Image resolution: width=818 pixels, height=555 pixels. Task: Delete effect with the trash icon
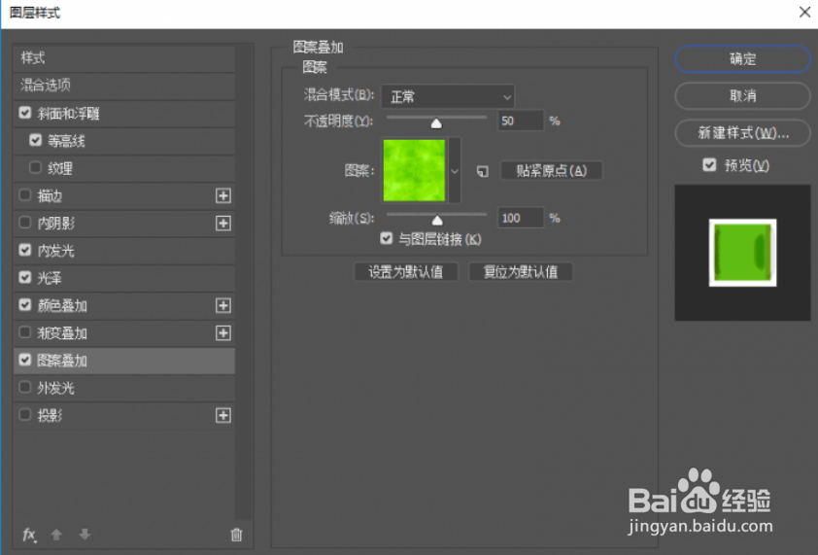click(x=236, y=535)
